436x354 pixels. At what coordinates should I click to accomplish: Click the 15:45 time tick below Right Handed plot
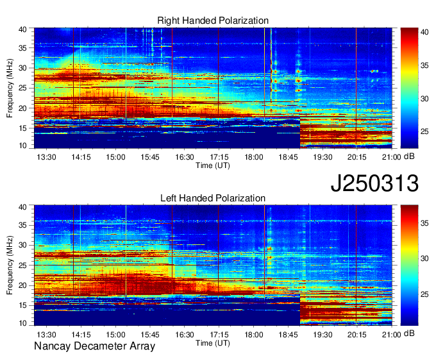pyautogui.click(x=150, y=157)
